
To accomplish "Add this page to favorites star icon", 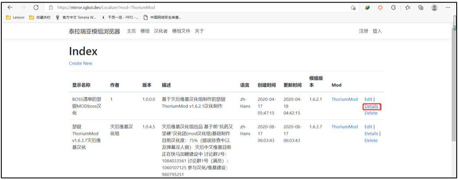I will pos(353,7).
